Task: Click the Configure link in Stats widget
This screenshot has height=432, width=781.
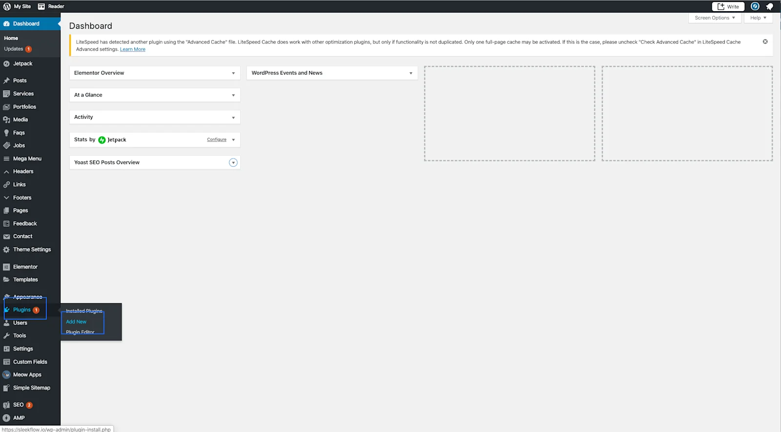Action: coord(217,139)
